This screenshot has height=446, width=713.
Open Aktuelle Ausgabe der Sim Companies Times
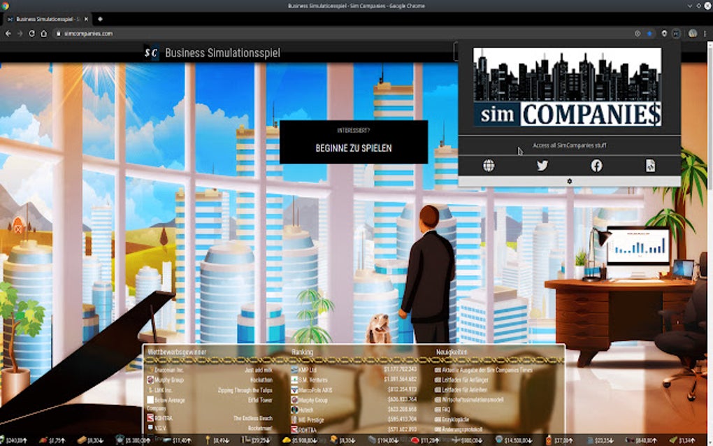click(483, 370)
